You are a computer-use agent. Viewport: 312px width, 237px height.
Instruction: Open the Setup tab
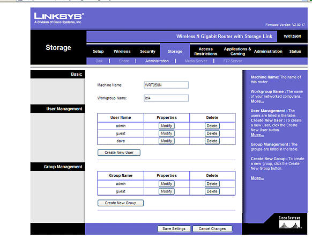pos(98,51)
